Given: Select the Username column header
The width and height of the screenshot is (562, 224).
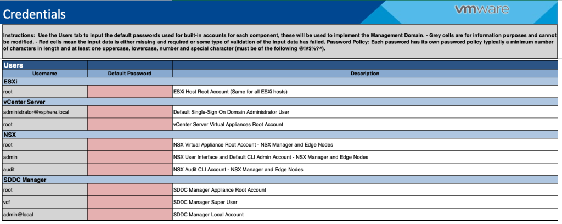Looking at the screenshot, I should (x=45, y=74).
